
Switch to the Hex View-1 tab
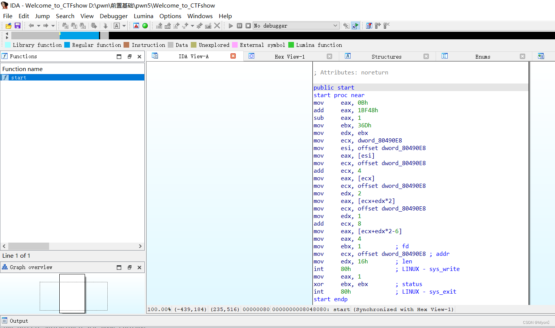click(289, 57)
